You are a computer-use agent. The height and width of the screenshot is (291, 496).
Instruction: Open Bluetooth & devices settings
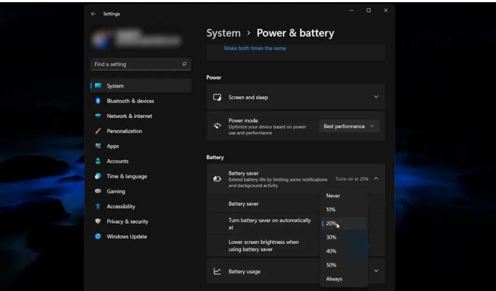coord(141,101)
